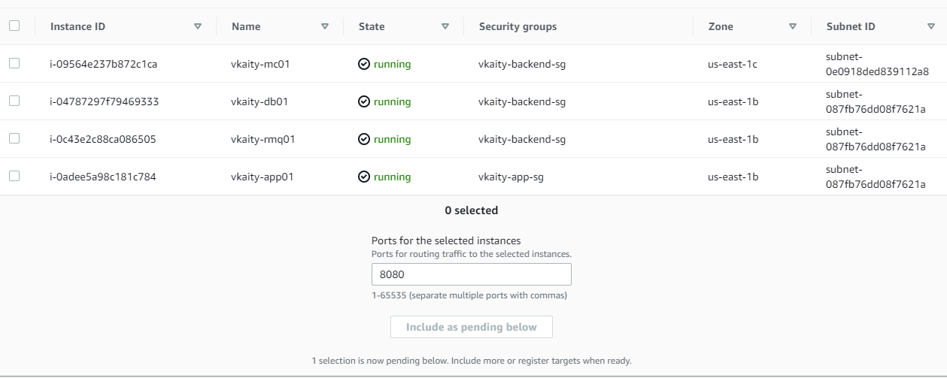Tick the select-all checkbox in table header

point(14,26)
